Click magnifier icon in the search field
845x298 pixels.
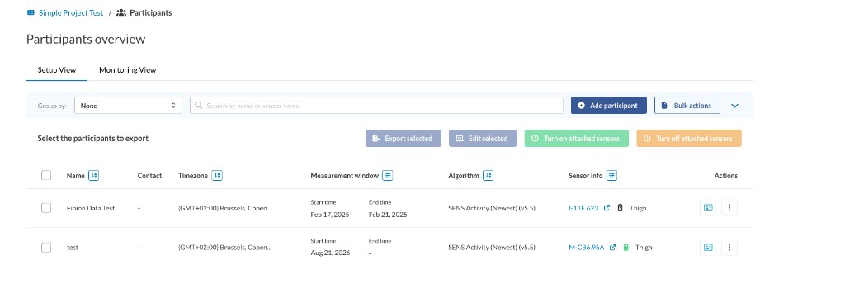[x=199, y=106]
